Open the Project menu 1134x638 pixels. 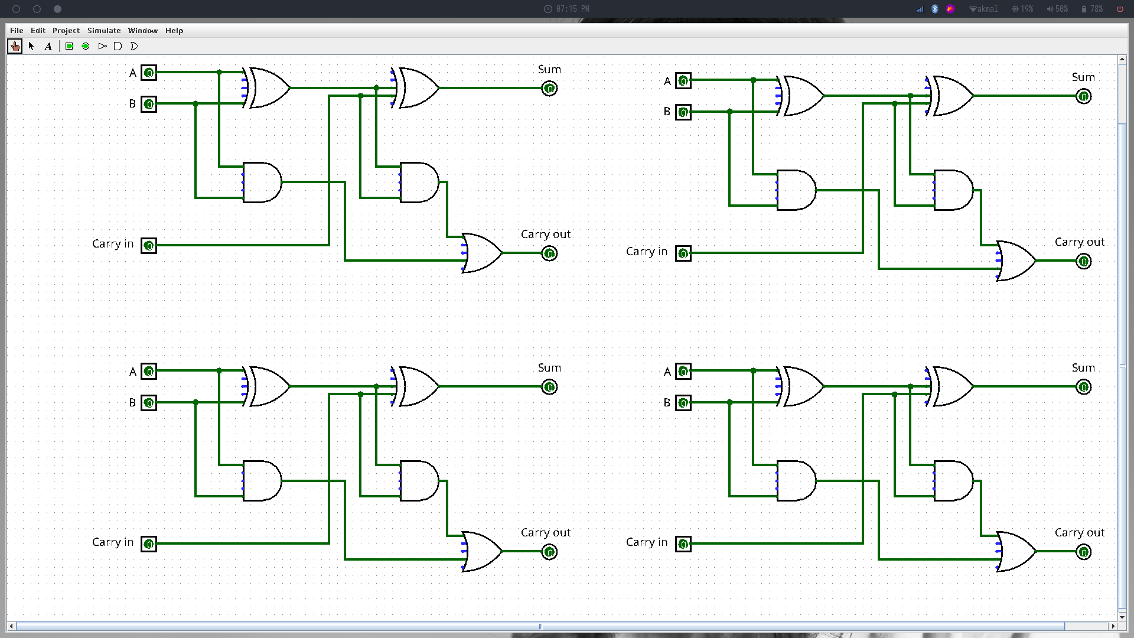pyautogui.click(x=66, y=30)
